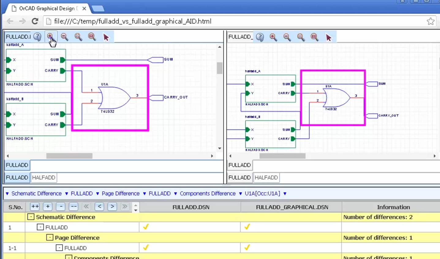Click the FULLADD.DSN column header

191,207
